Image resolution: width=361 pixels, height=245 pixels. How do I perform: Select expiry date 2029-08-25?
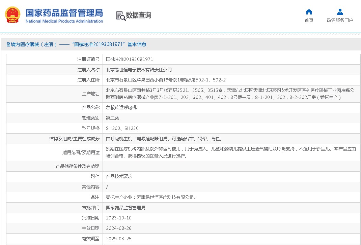[x=119, y=239]
